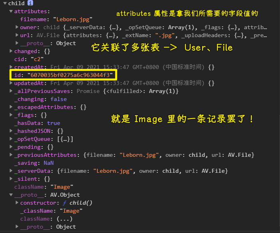Select the filename "Leborn.jpg" value in attributes
Viewport: 280px width, 233px height.
(x=73, y=19)
